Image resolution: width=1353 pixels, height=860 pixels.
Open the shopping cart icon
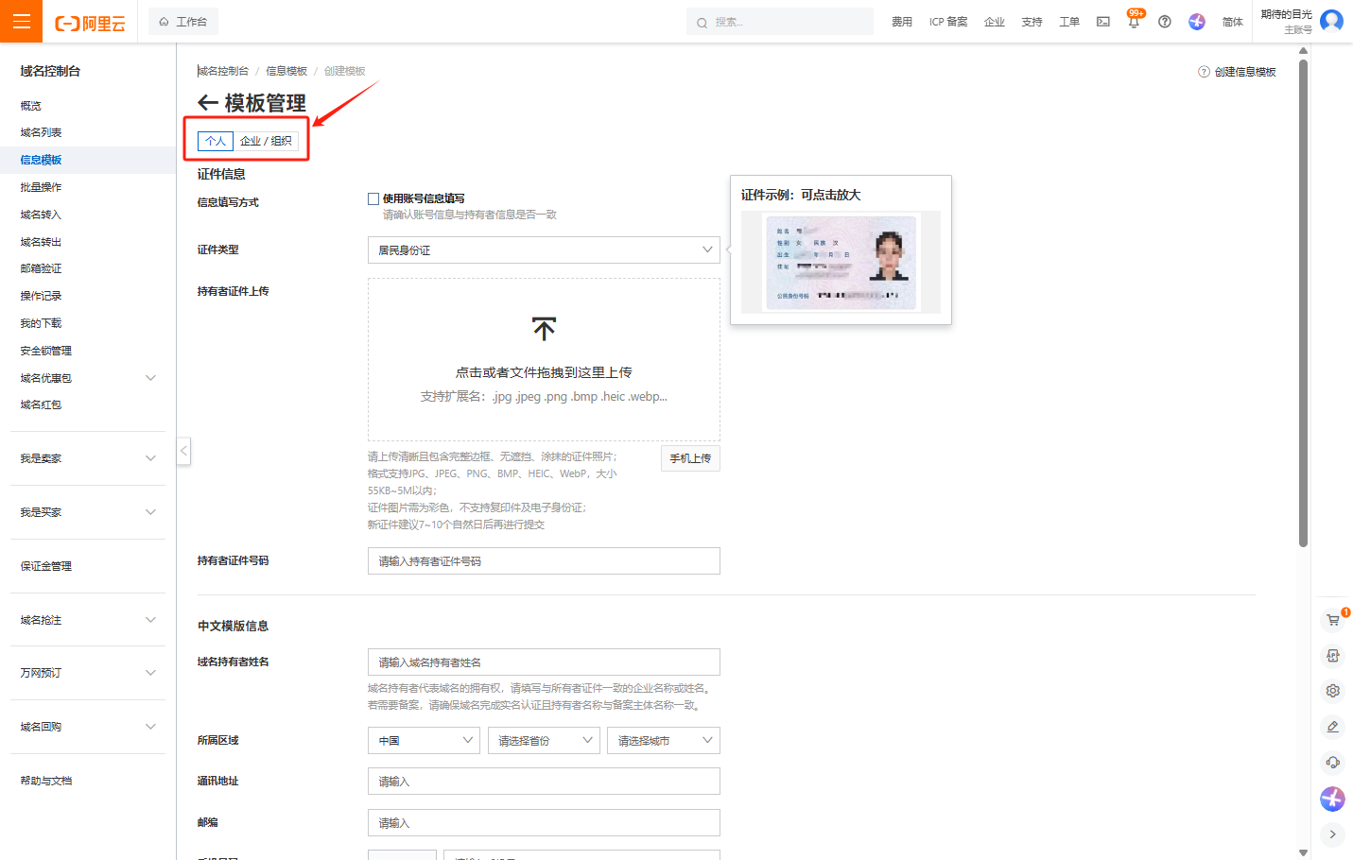pyautogui.click(x=1332, y=620)
